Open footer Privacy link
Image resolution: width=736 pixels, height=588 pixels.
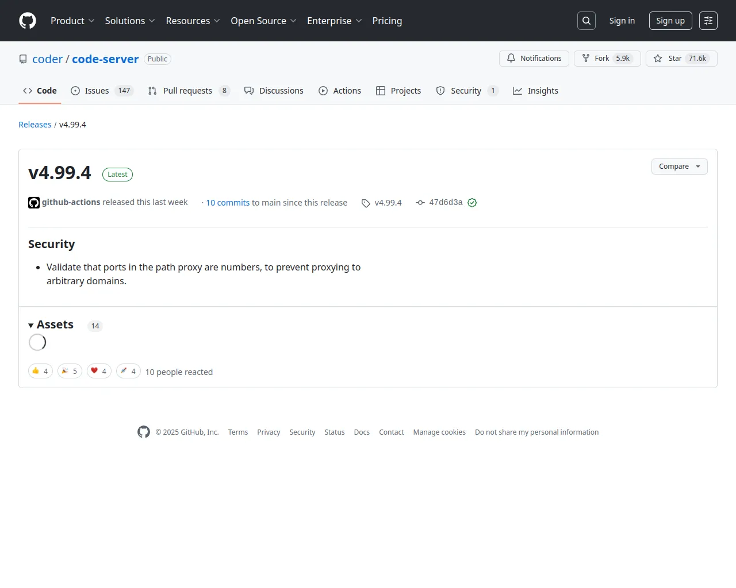269,432
